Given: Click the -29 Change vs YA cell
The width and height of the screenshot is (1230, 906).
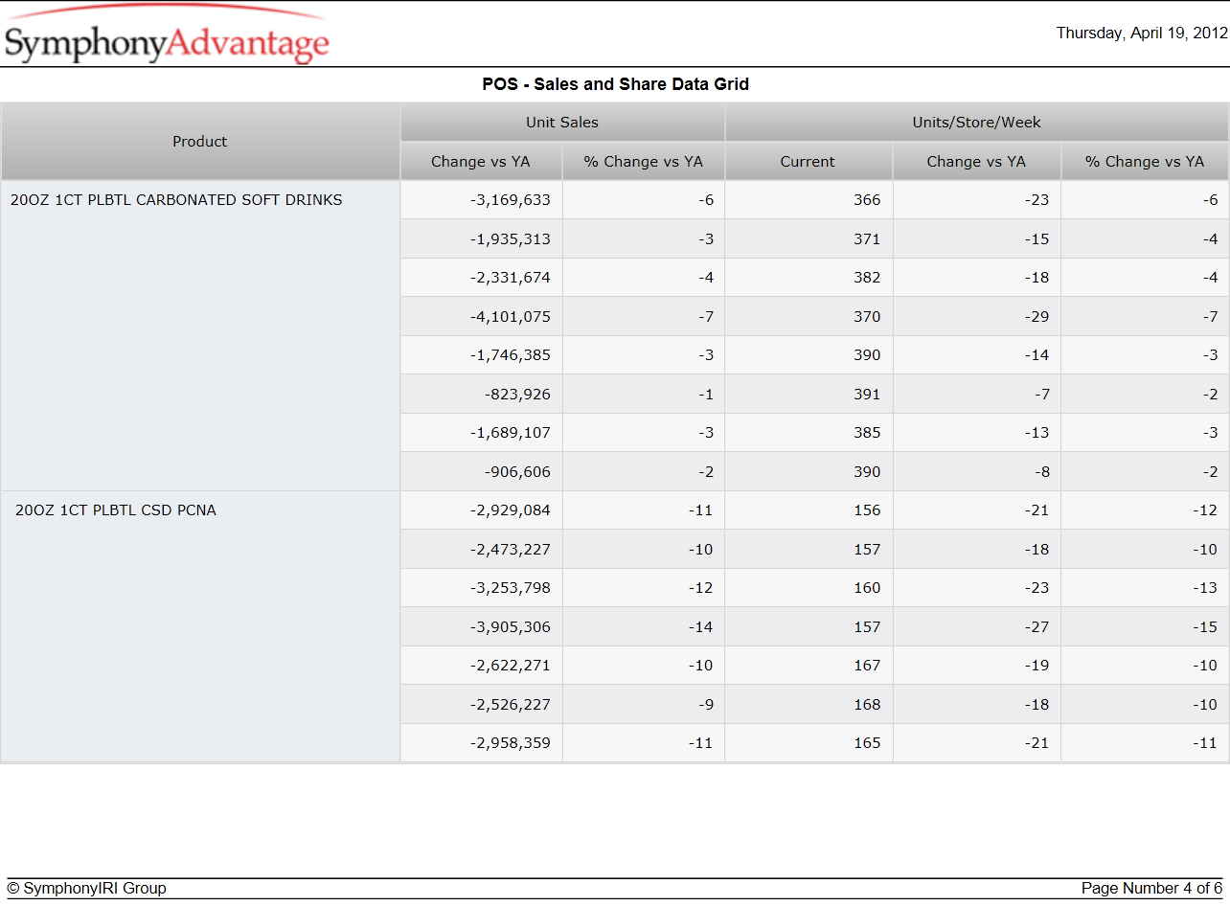Looking at the screenshot, I should pos(976,317).
